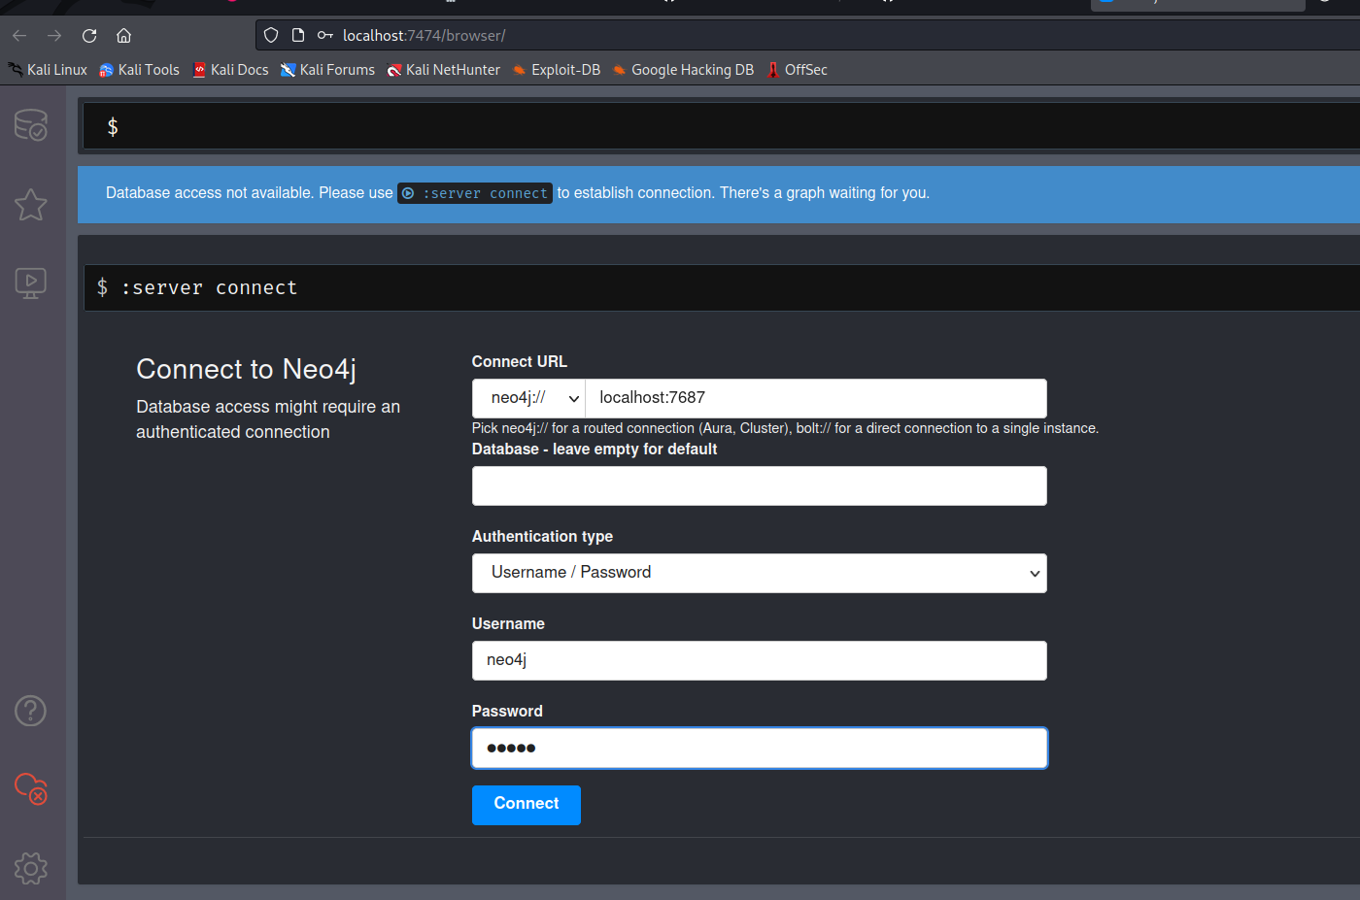Viewport: 1360px width, 900px height.
Task: Open the OffSec bookmark
Action: click(x=797, y=70)
